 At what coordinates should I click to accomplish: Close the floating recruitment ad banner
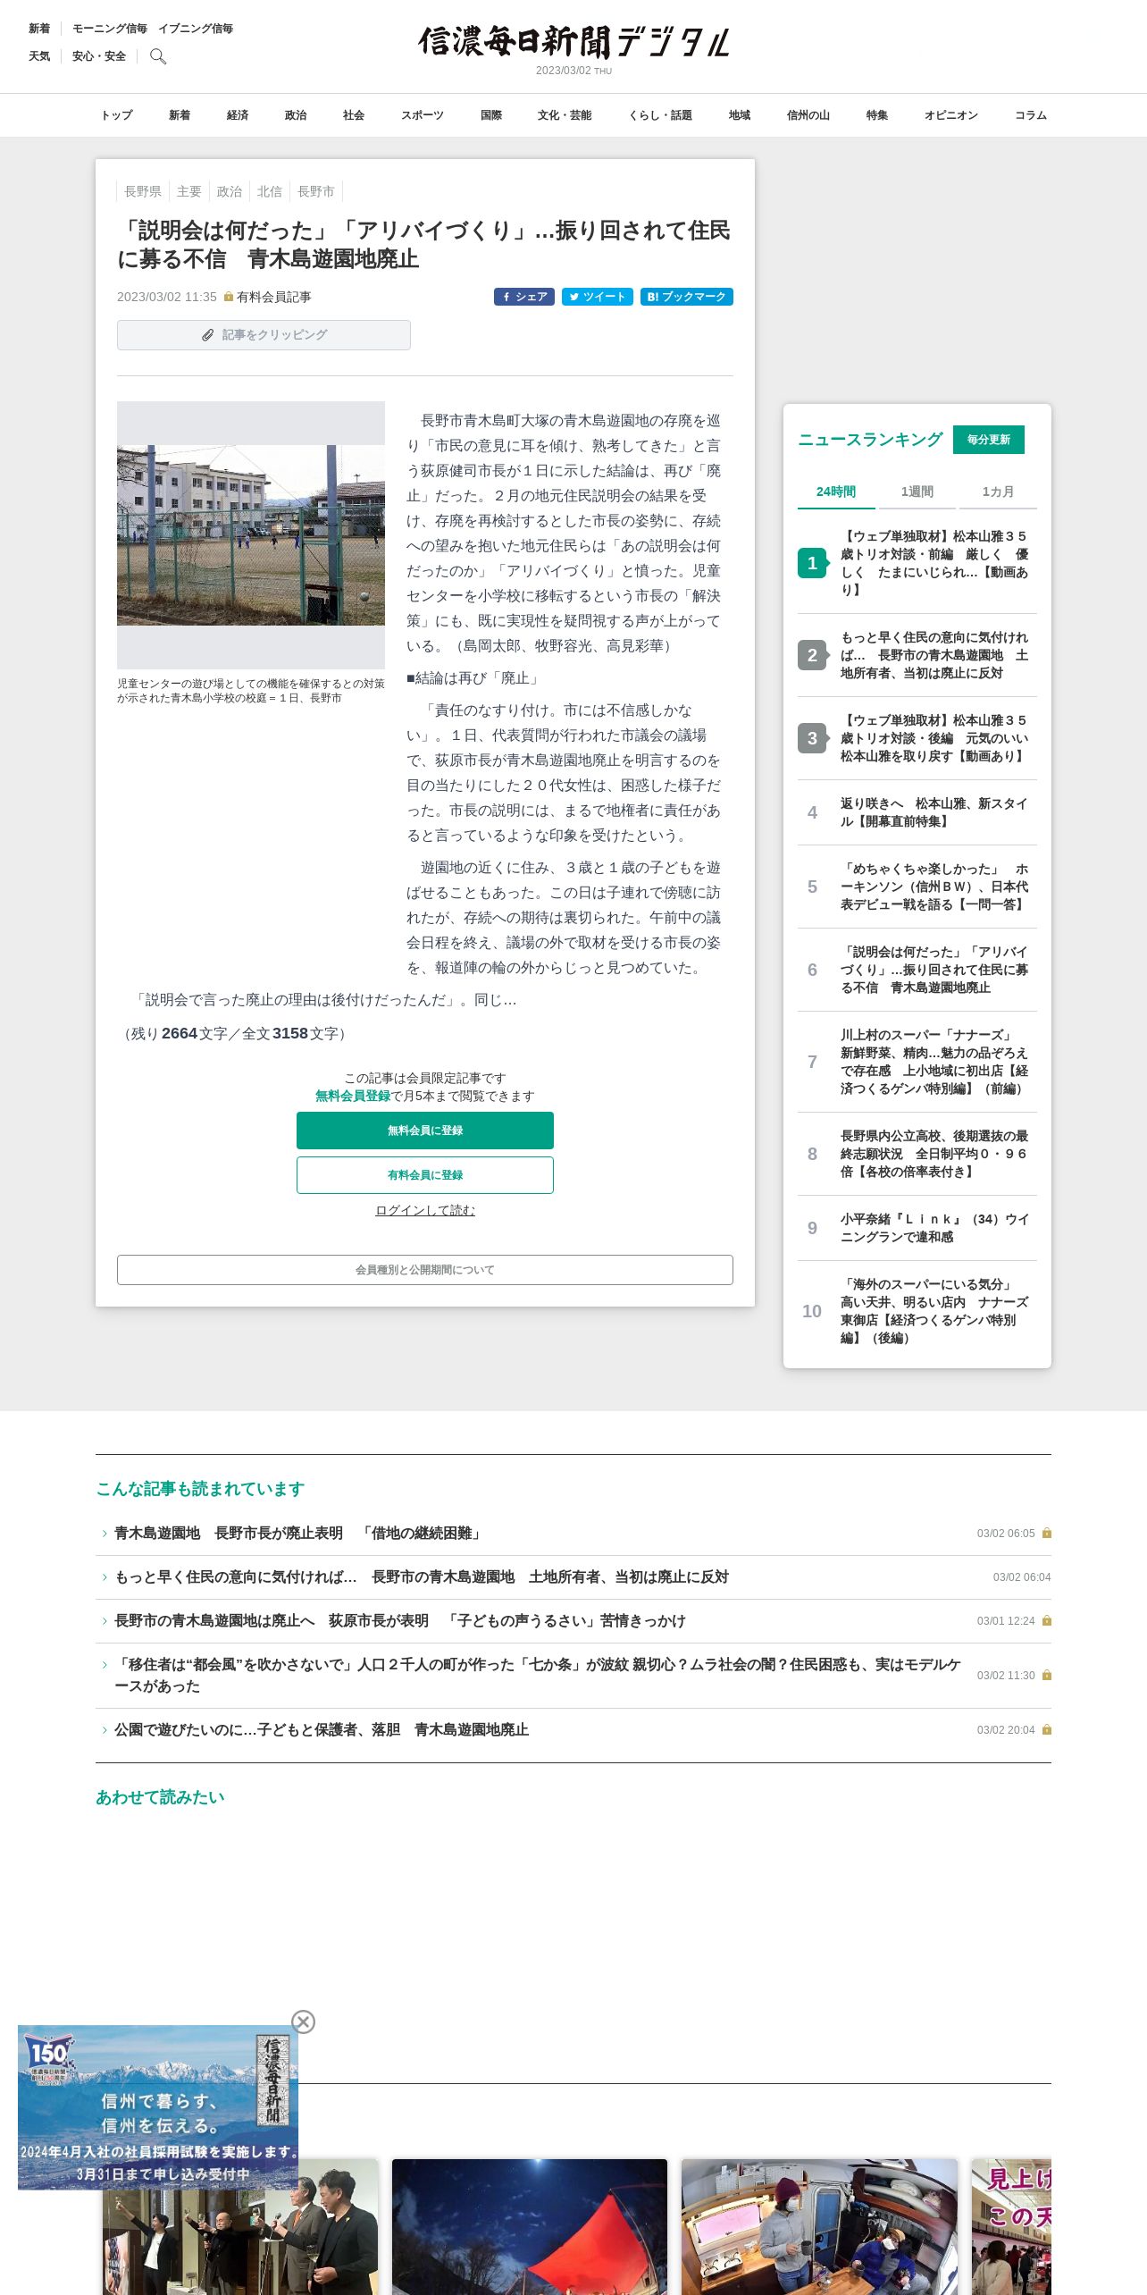303,2022
